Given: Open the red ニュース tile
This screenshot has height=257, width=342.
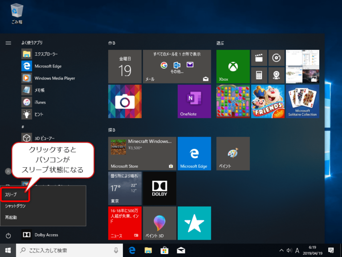Looking at the screenshot, I should 125,223.
